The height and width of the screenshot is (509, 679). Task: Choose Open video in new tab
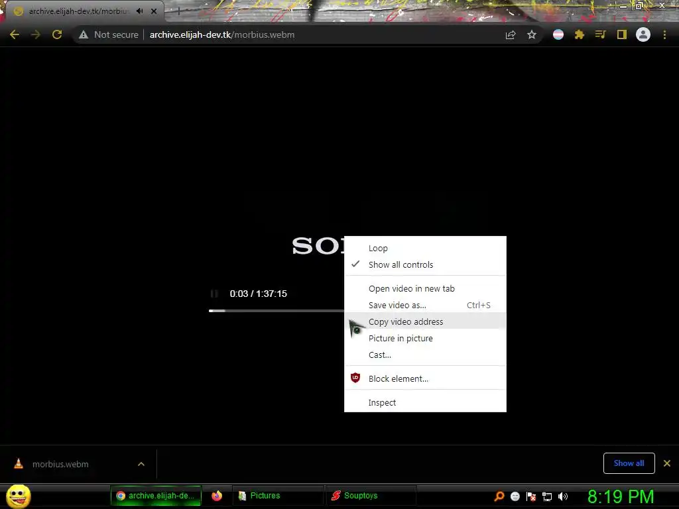click(425, 288)
